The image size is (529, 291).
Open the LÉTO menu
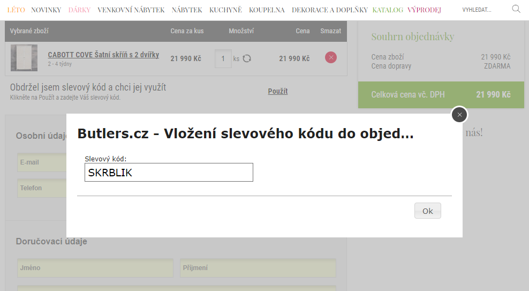coord(16,10)
